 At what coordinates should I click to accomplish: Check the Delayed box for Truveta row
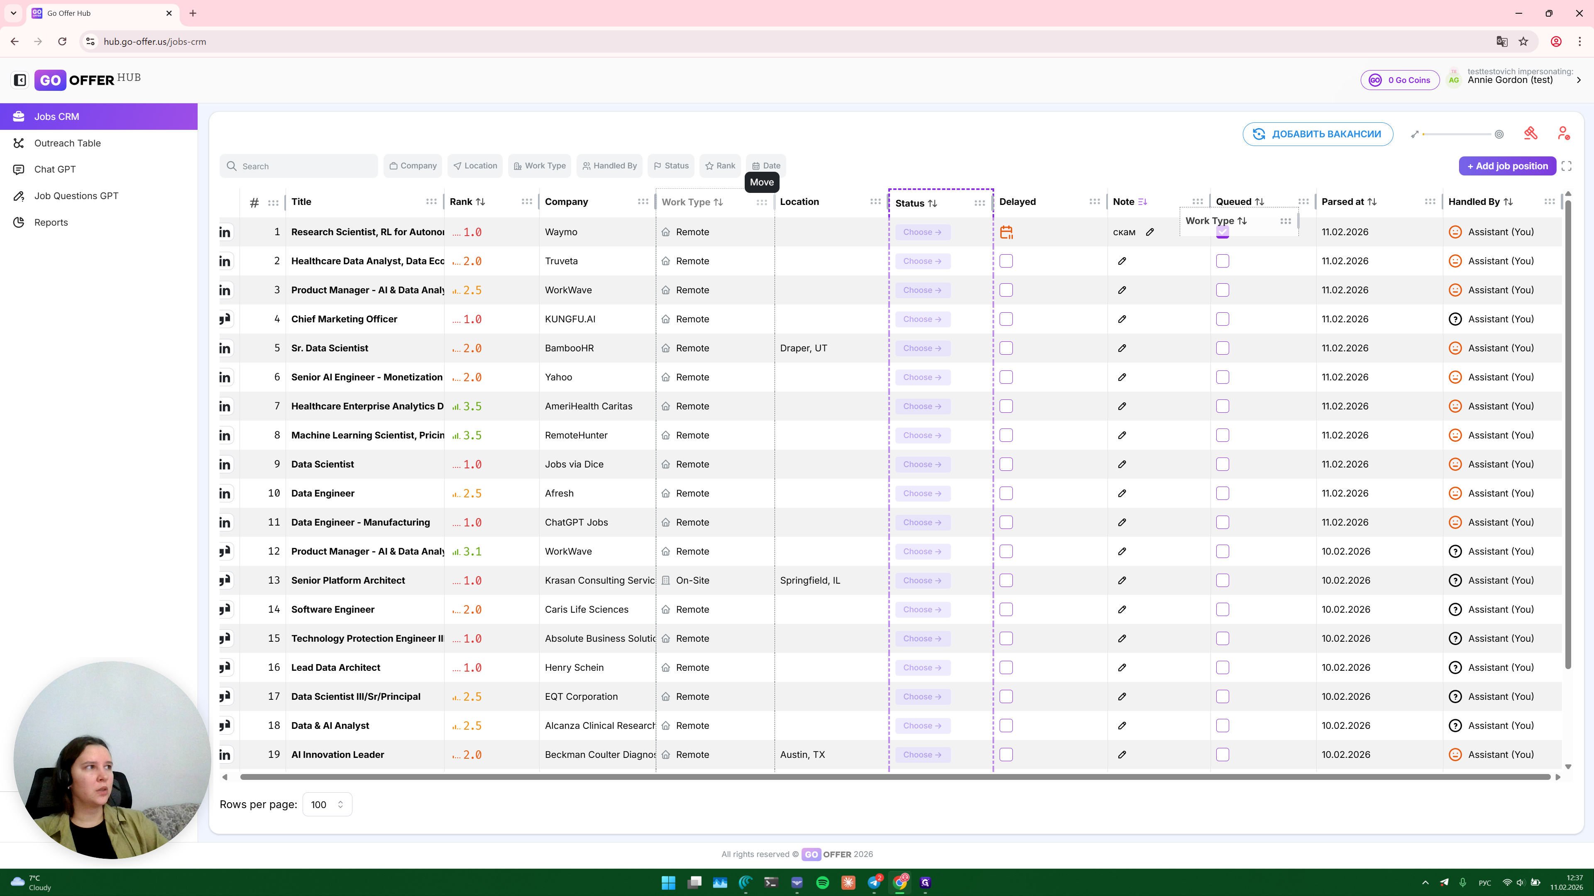point(1006,261)
